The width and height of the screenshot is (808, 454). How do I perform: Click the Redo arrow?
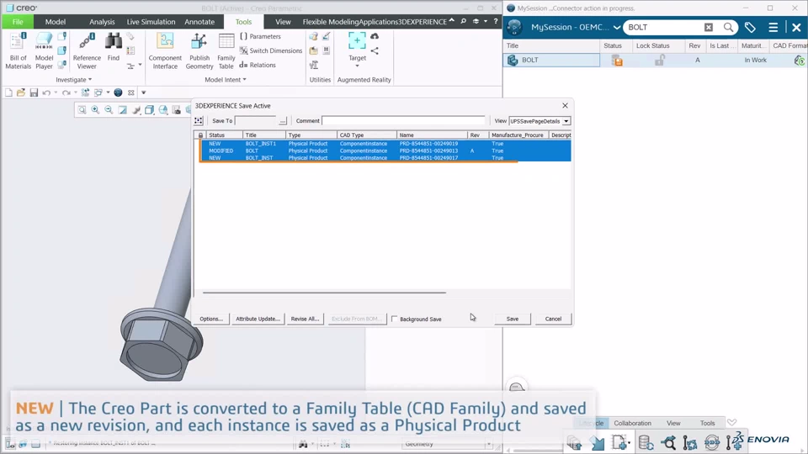click(66, 92)
